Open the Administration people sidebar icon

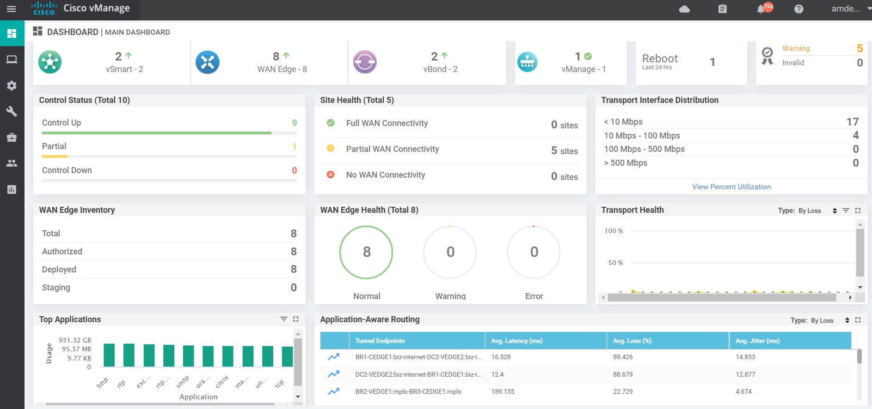point(12,163)
